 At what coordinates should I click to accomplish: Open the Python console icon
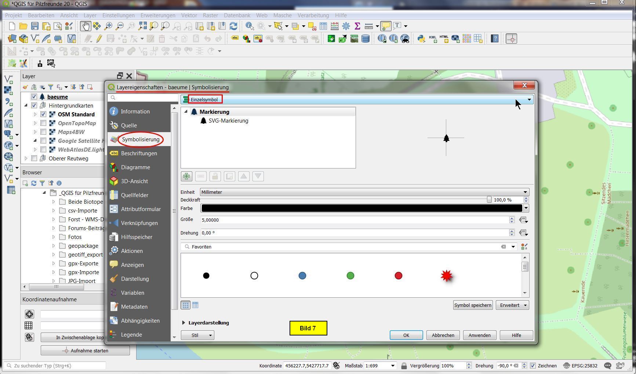[421, 39]
